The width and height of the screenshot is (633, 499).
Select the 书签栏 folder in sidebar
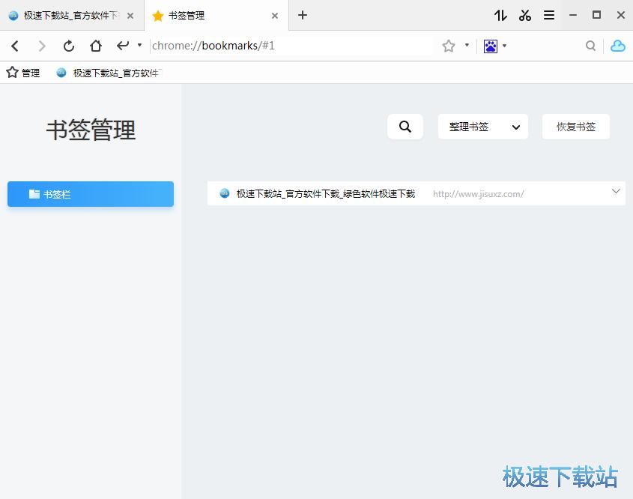point(91,194)
